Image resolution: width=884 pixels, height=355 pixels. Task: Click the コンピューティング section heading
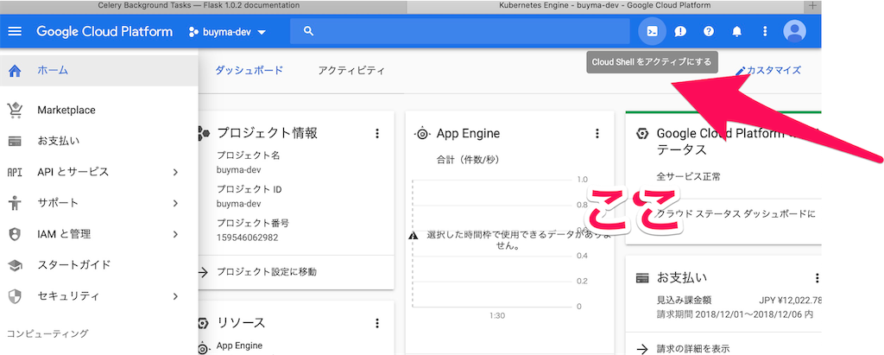tap(47, 333)
